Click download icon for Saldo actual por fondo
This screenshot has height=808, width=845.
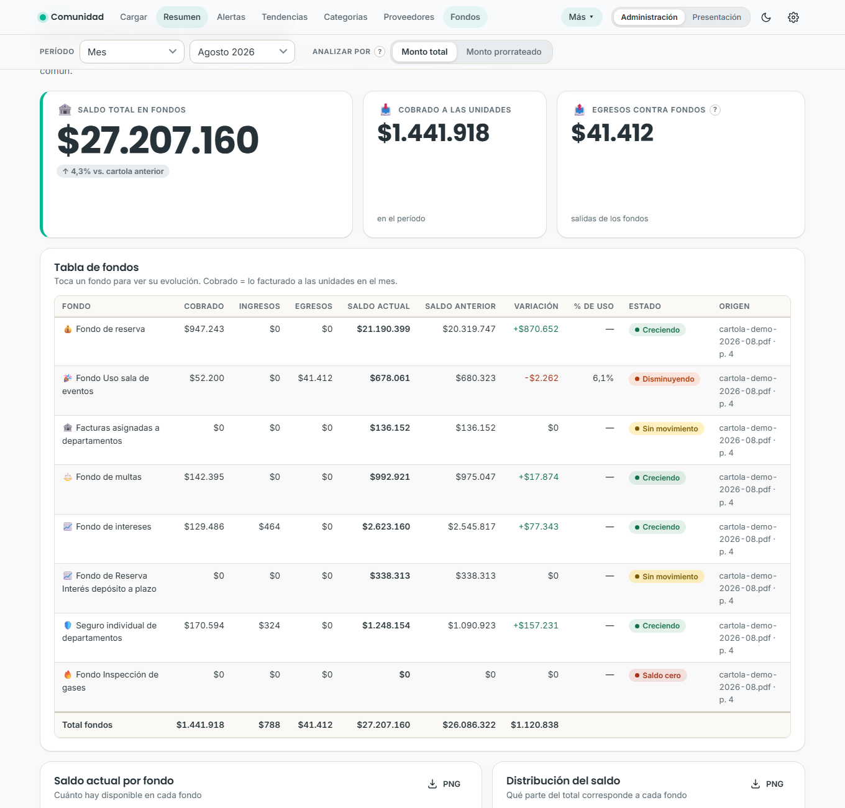pos(432,784)
